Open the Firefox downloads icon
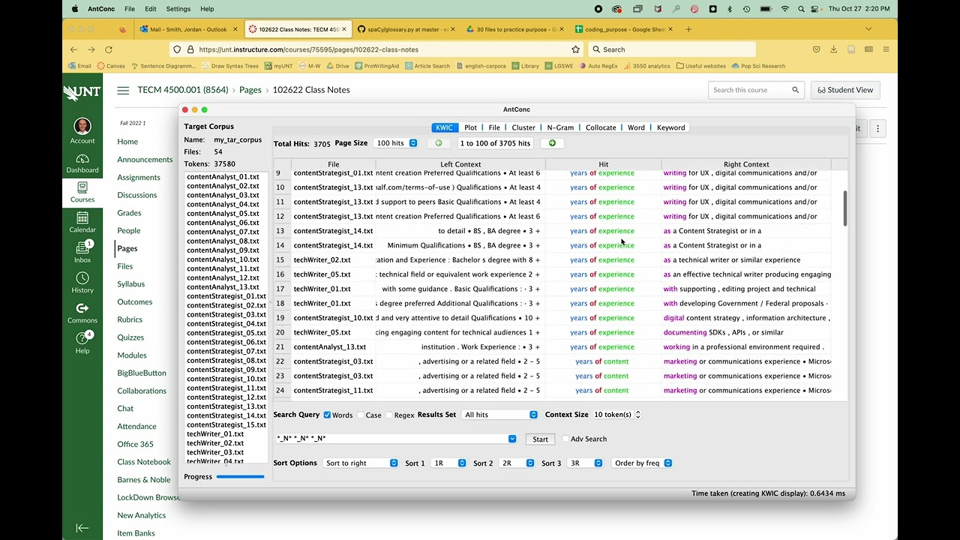 click(834, 49)
